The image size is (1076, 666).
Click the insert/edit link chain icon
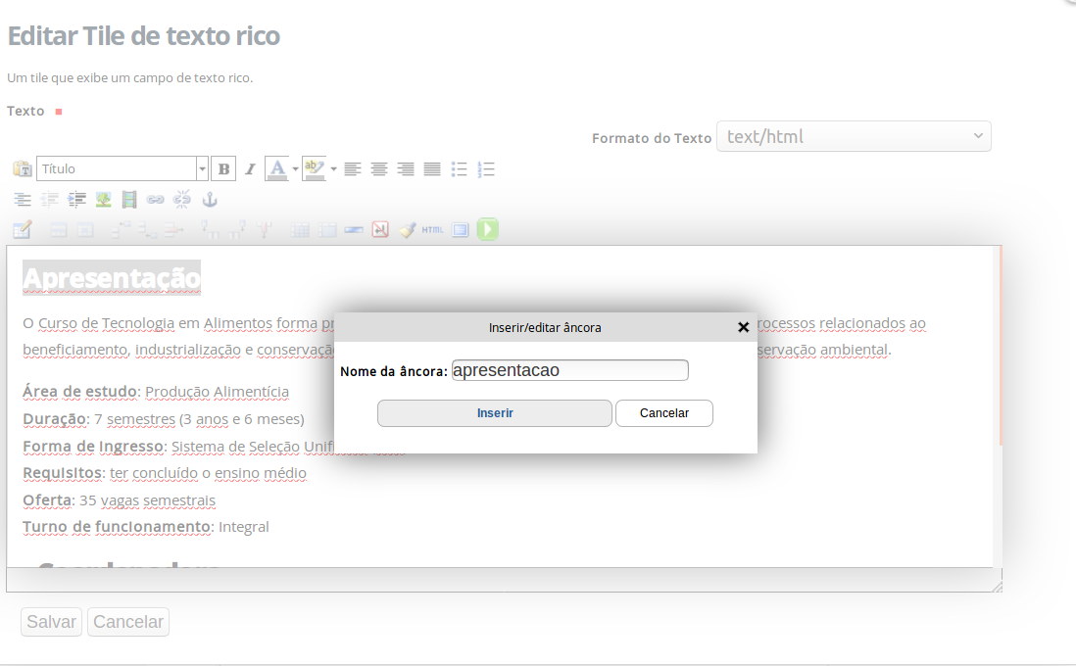point(156,200)
